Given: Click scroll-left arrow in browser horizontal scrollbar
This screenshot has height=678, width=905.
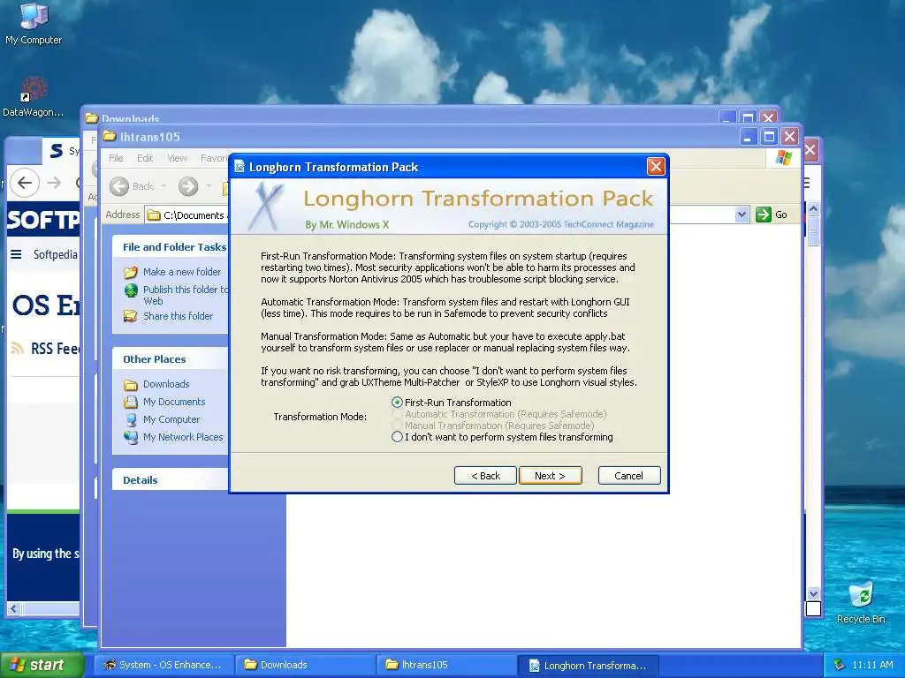Looking at the screenshot, I should click(14, 608).
